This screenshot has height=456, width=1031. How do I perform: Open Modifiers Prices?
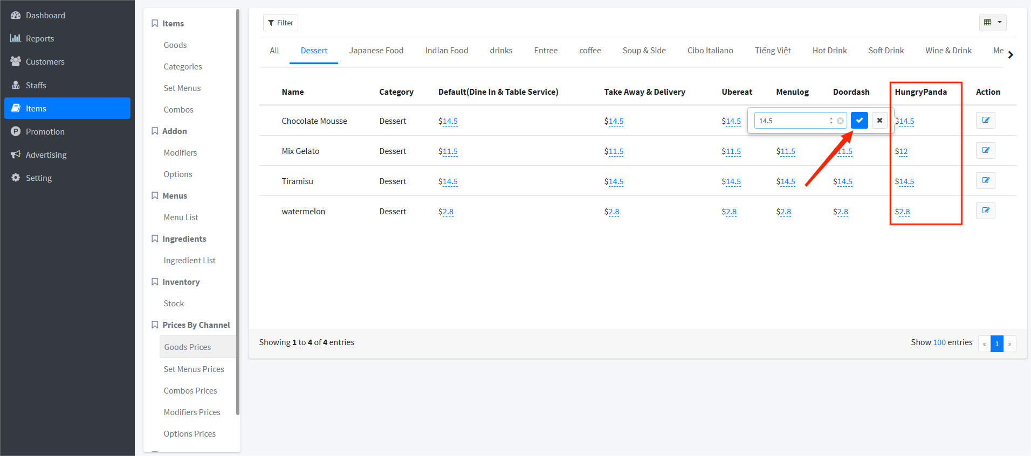point(192,412)
